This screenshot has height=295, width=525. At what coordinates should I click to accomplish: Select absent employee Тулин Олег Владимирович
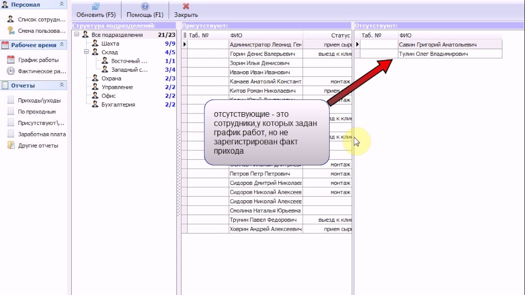click(x=428, y=54)
